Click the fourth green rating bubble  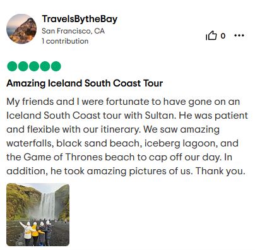tap(45, 66)
